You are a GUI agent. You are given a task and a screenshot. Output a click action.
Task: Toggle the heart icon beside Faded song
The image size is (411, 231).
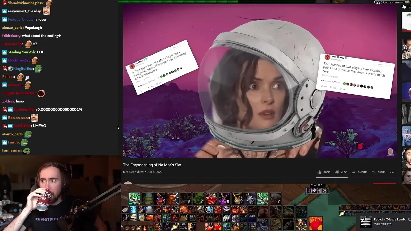point(409,219)
